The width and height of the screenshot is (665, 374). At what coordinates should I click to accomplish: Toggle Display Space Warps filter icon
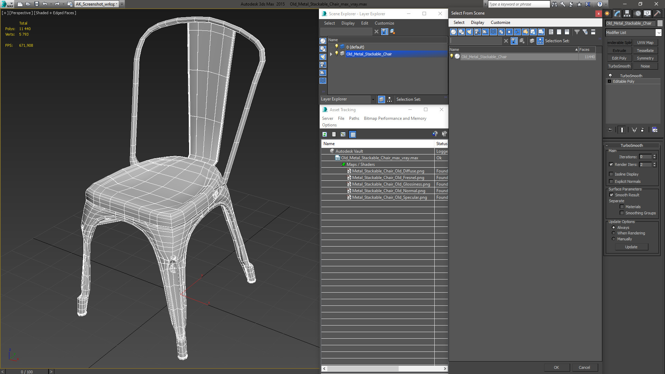point(493,32)
